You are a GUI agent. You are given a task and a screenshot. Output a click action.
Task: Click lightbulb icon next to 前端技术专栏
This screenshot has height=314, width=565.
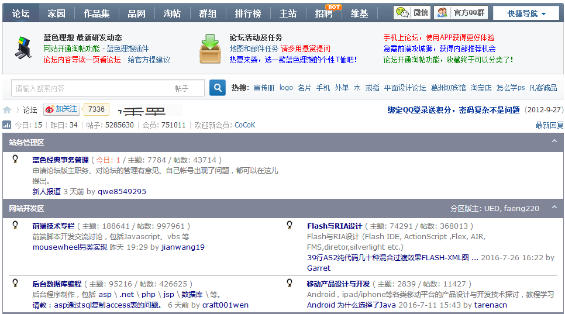pos(16,225)
